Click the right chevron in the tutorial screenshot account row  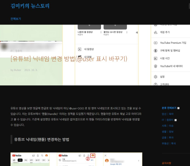[138, 161]
